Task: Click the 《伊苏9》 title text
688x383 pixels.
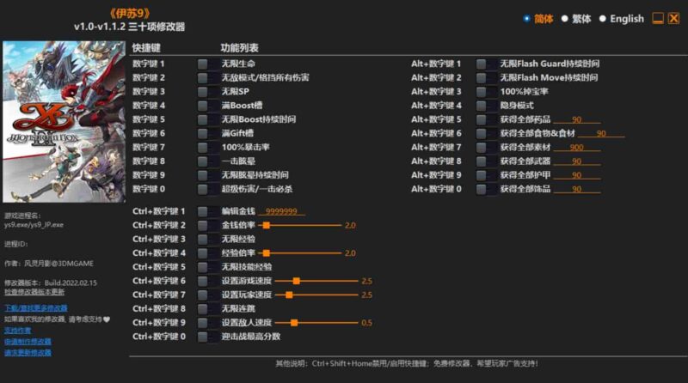Action: 130,13
